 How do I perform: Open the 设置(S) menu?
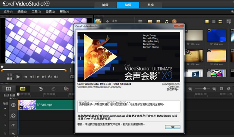pos(50,11)
